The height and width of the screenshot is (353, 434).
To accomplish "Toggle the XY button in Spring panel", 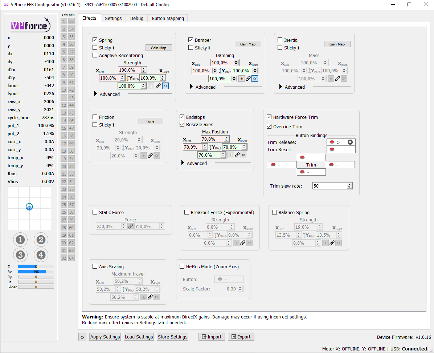I will 165,86.
